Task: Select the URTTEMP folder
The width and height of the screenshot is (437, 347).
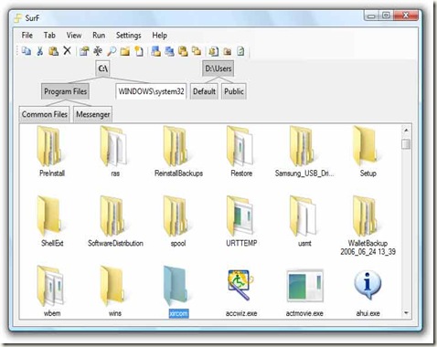Action: click(241, 221)
